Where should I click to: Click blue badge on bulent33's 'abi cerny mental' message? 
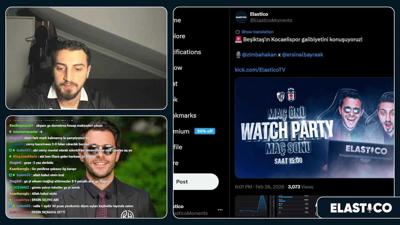tap(10, 150)
